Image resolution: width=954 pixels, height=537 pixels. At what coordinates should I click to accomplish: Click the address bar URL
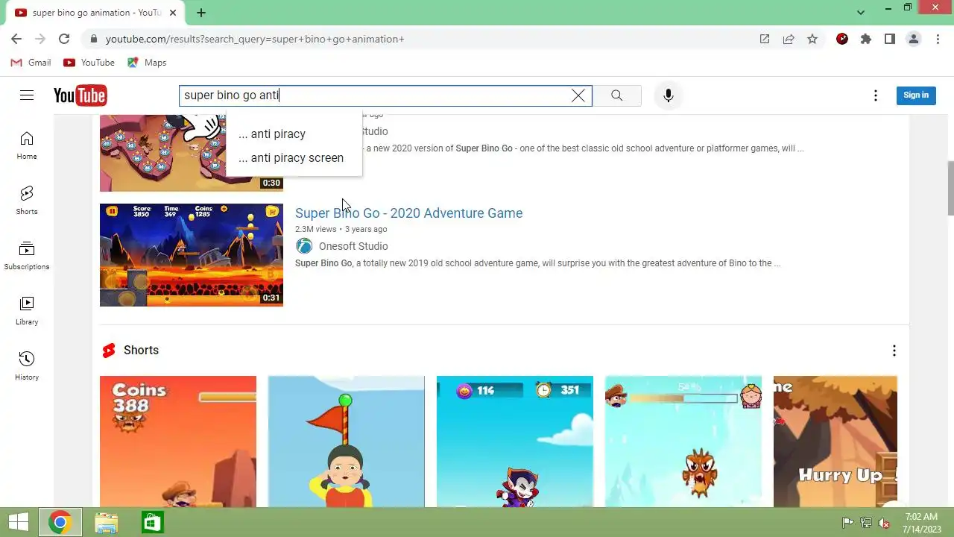click(255, 39)
